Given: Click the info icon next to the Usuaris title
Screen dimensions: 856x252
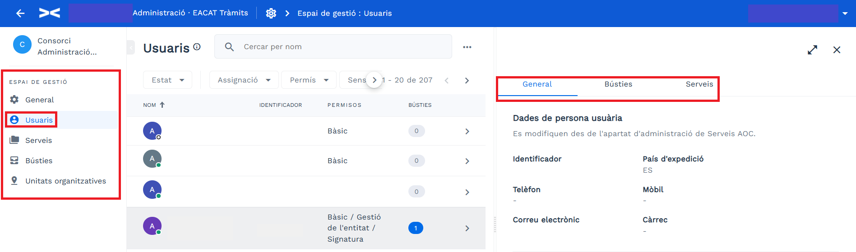Looking at the screenshot, I should (x=197, y=46).
